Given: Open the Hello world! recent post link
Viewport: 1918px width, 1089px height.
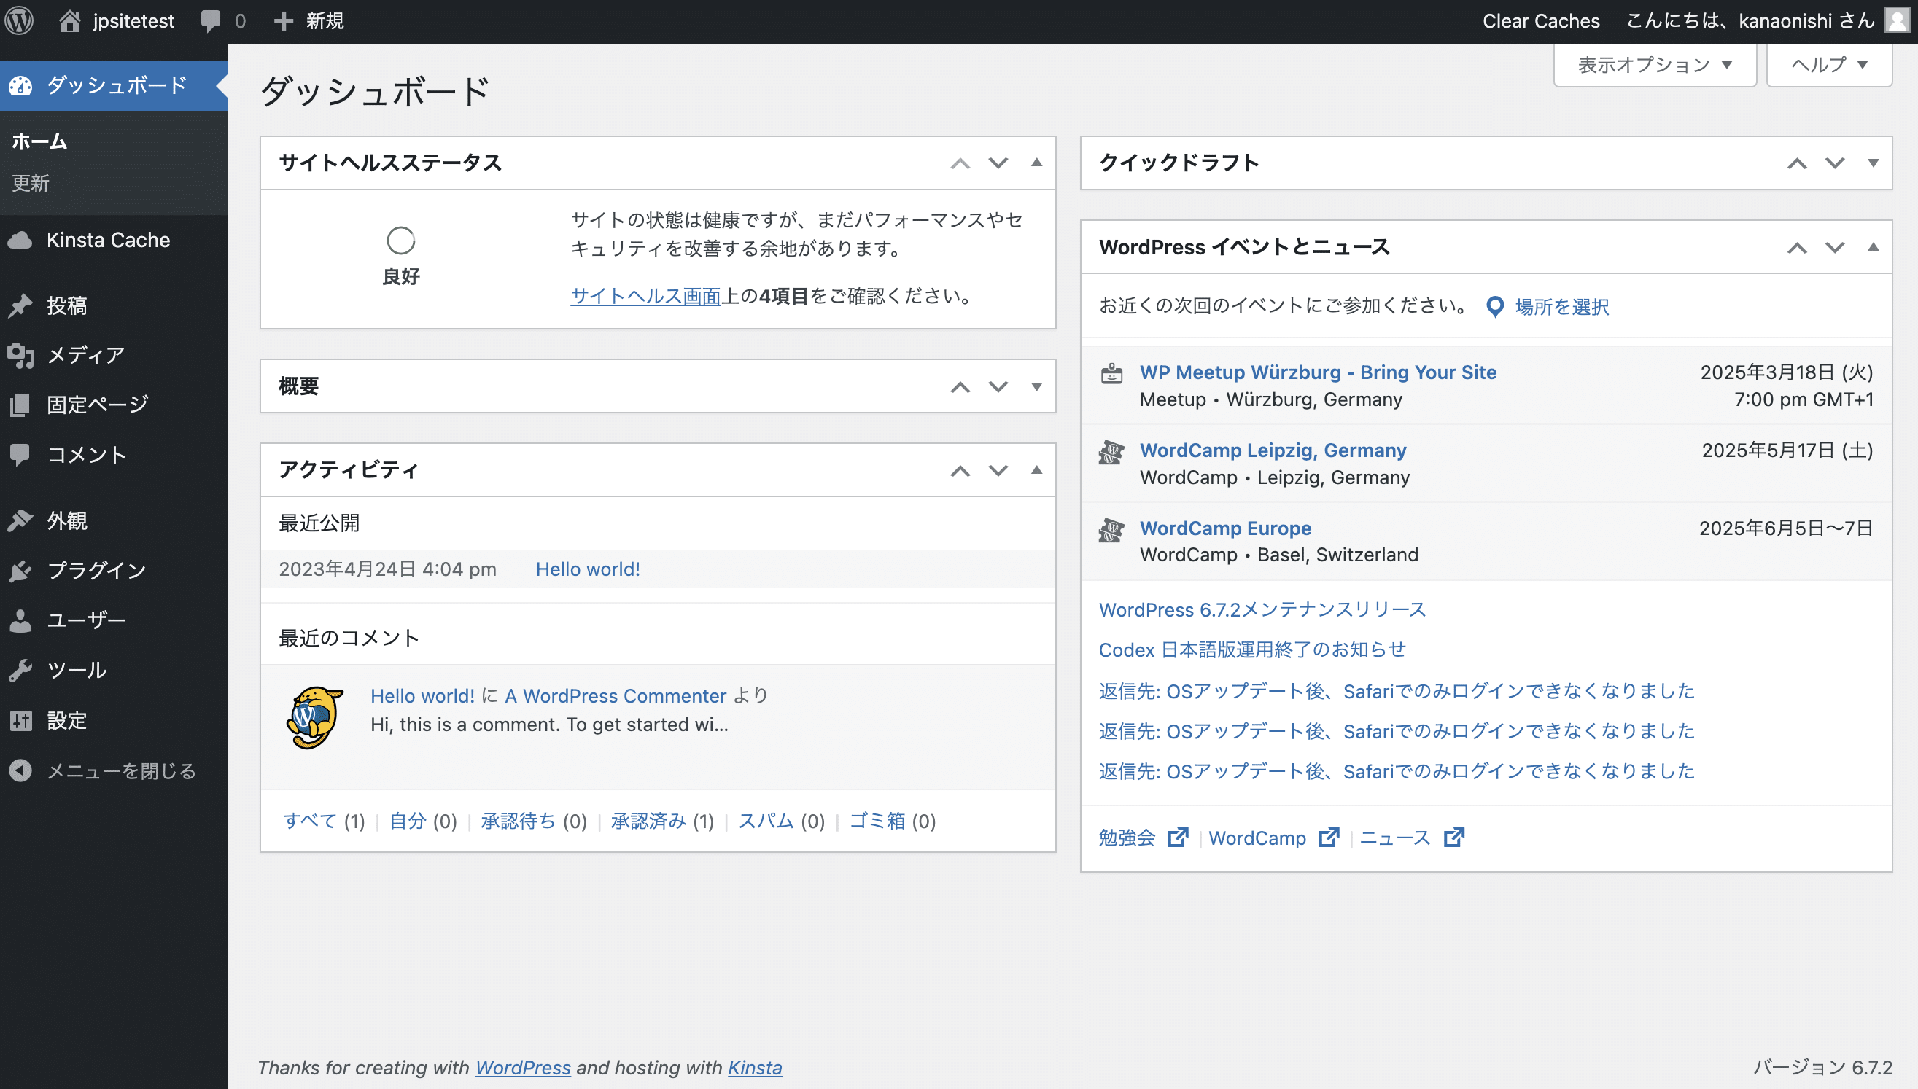Looking at the screenshot, I should (x=588, y=569).
